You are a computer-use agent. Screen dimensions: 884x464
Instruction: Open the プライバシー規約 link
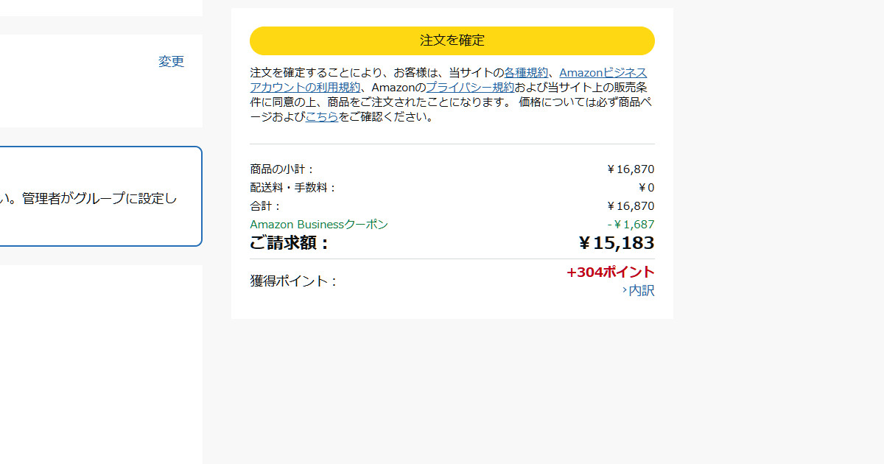(470, 88)
